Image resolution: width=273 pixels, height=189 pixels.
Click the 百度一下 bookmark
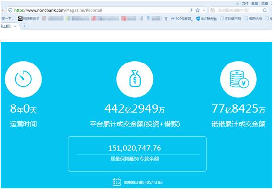pos(7,19)
